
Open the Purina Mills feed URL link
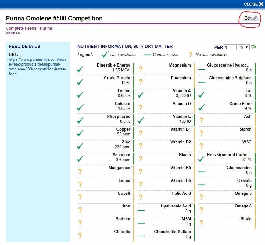tap(38, 67)
